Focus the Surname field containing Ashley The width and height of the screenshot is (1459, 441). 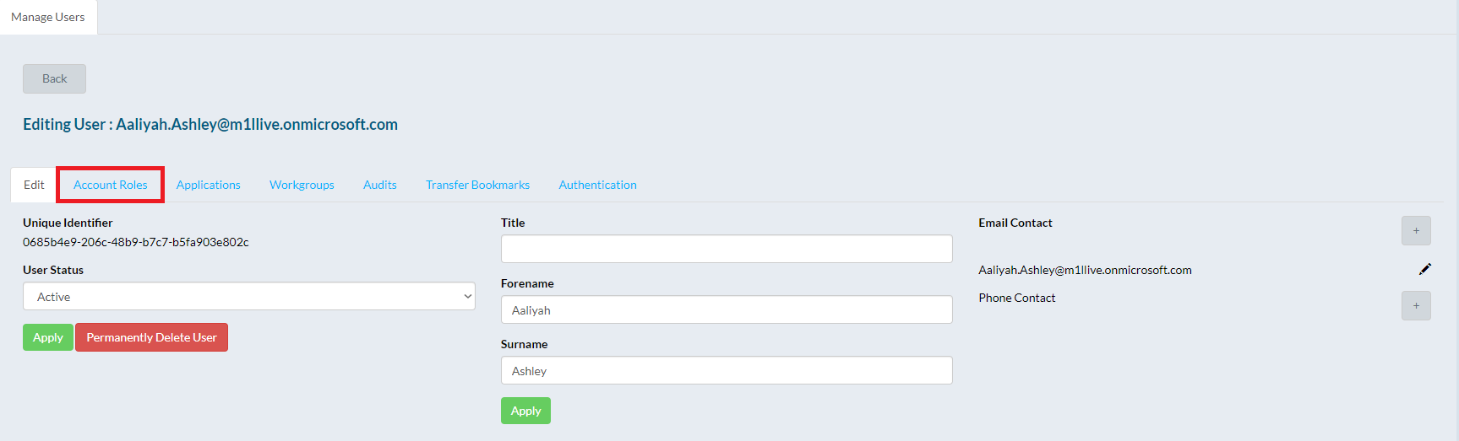727,370
